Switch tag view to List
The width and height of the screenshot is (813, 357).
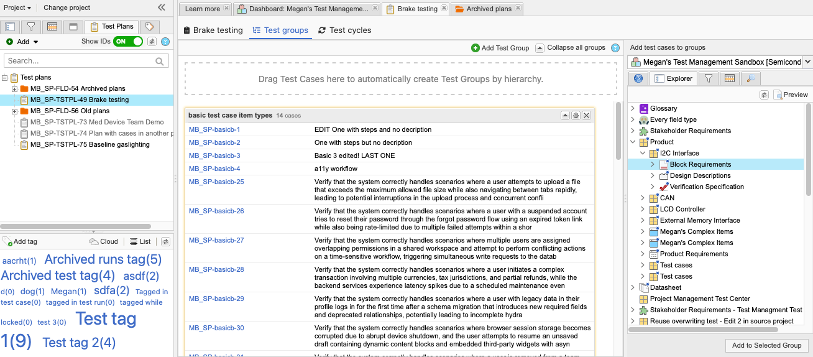[140, 241]
